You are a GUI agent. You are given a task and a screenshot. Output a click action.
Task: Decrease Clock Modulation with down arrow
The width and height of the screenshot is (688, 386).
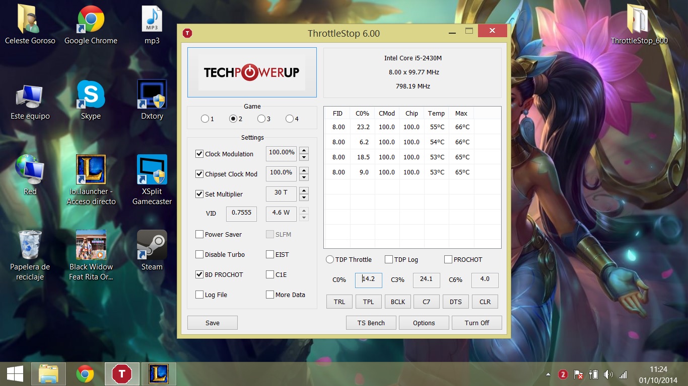[x=304, y=157]
